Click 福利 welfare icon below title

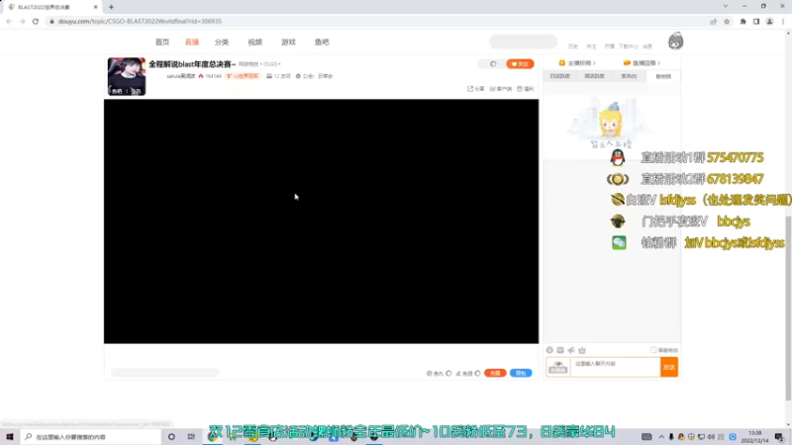pos(526,89)
